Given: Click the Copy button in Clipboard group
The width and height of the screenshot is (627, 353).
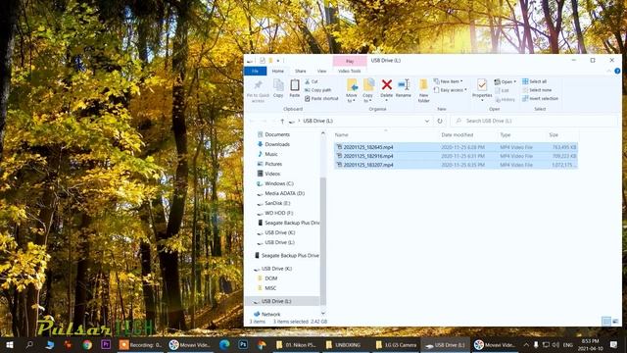Looking at the screenshot, I should (x=278, y=88).
